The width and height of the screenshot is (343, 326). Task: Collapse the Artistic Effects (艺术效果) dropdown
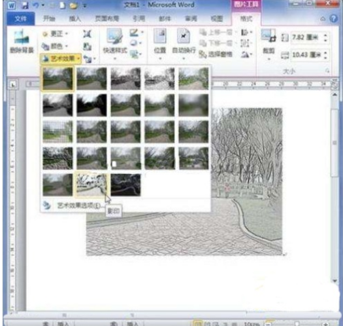pos(61,58)
